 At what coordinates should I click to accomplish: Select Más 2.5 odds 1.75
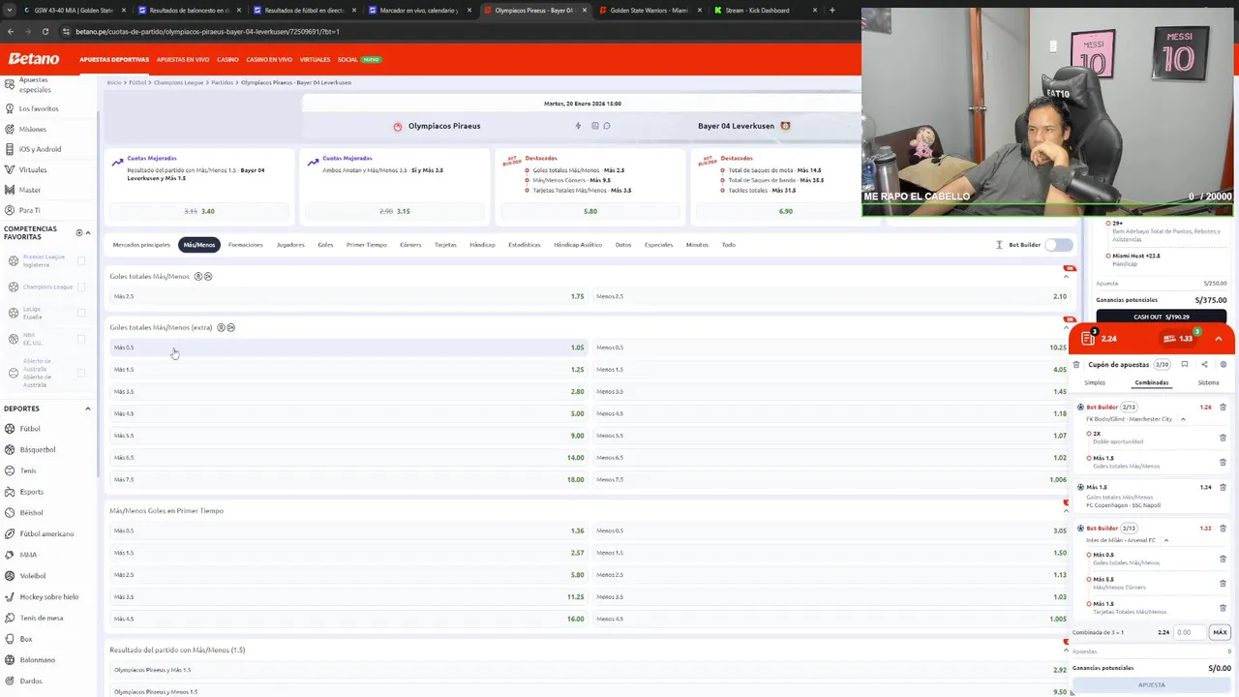point(348,296)
